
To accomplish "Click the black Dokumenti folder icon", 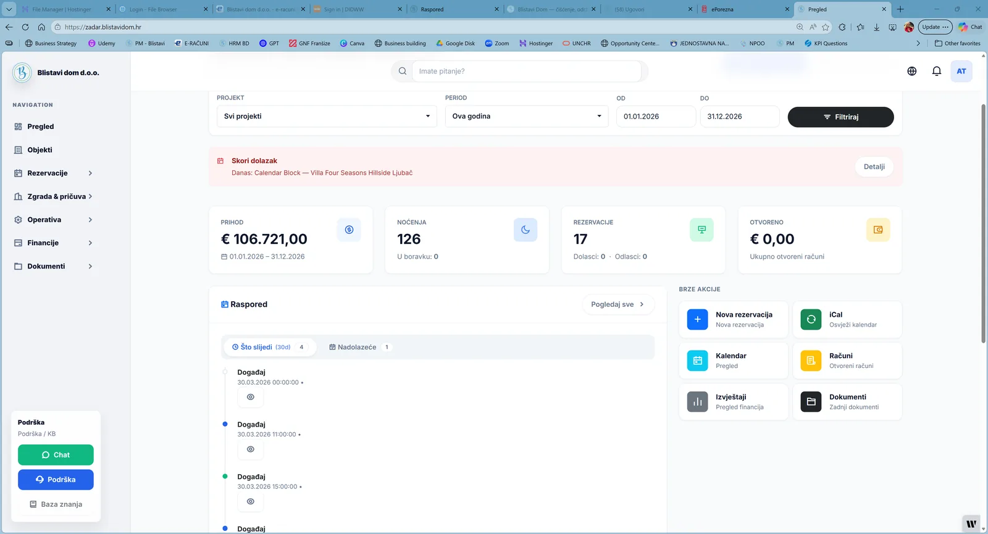I will coord(811,402).
